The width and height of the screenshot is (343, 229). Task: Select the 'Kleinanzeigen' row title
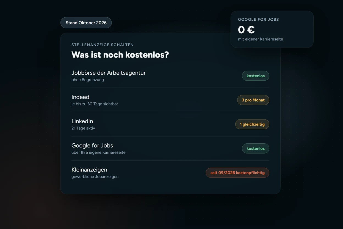pos(89,170)
